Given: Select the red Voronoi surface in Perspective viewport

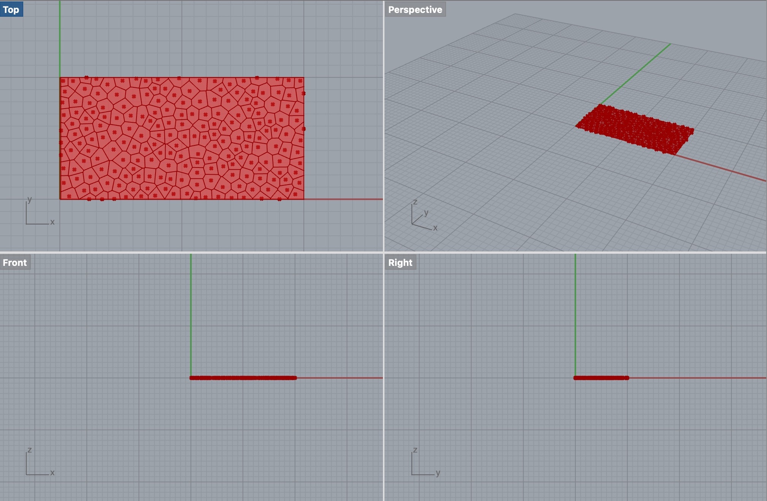Looking at the screenshot, I should [x=635, y=129].
